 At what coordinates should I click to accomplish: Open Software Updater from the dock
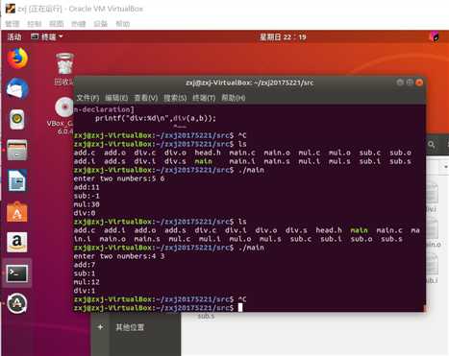click(x=17, y=303)
